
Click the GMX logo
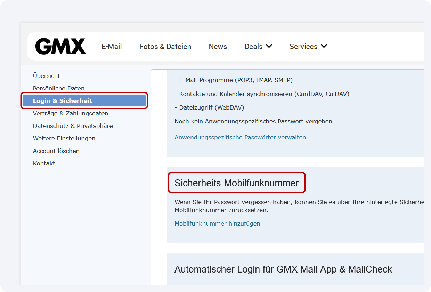coord(60,46)
